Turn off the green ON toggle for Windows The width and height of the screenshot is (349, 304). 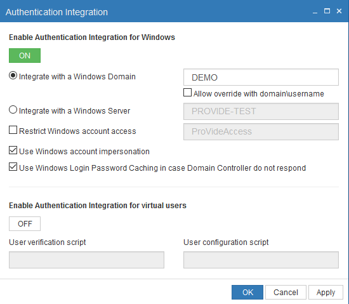(25, 55)
